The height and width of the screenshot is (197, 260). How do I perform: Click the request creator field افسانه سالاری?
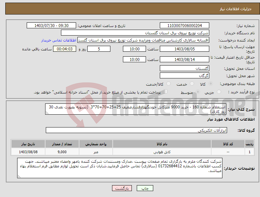tap(143, 40)
